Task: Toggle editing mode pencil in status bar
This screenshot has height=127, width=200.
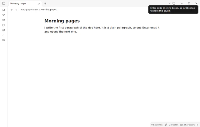Action: pyautogui.click(x=166, y=125)
